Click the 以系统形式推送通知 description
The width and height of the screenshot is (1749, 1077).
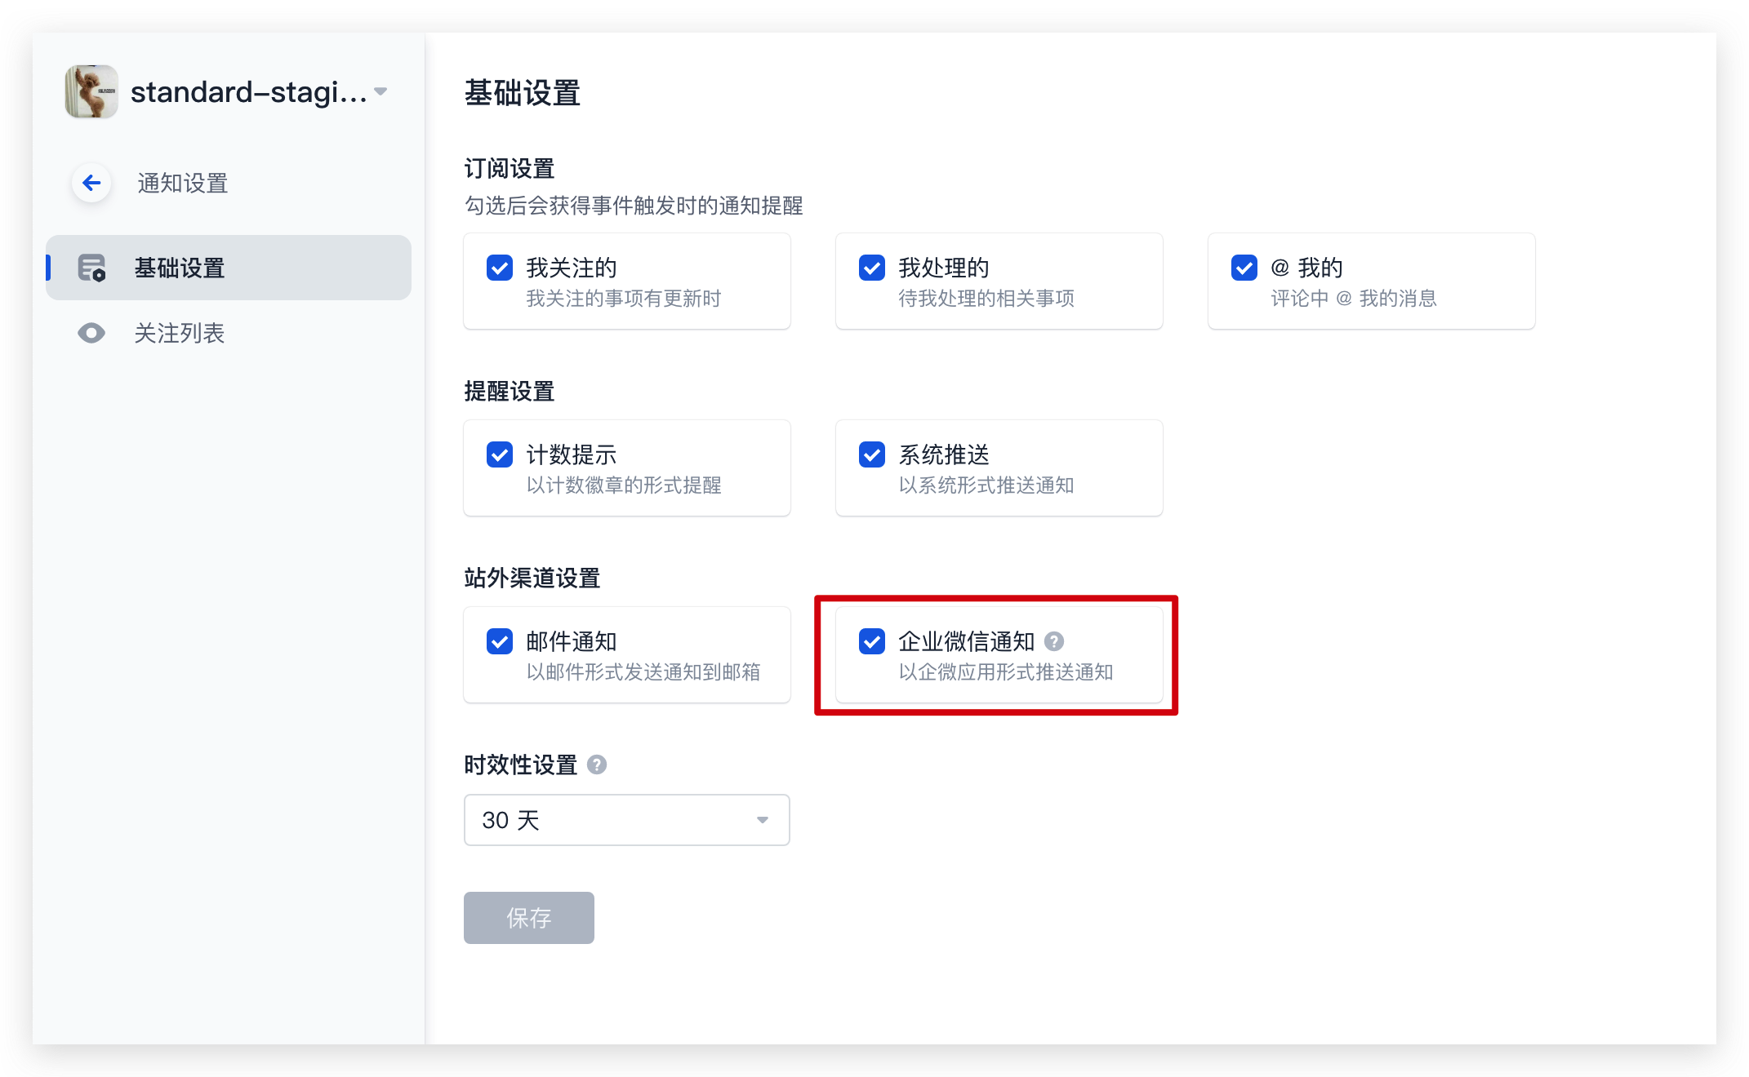coord(986,485)
